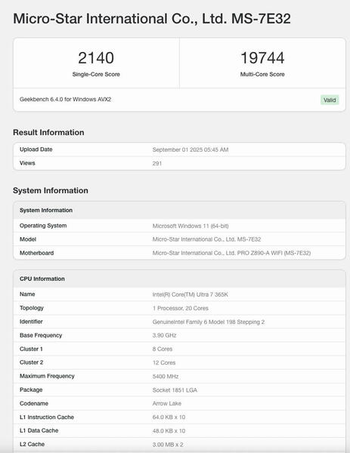The width and height of the screenshot is (350, 453).
Task: Click the single-core score 2140
Action: click(96, 58)
